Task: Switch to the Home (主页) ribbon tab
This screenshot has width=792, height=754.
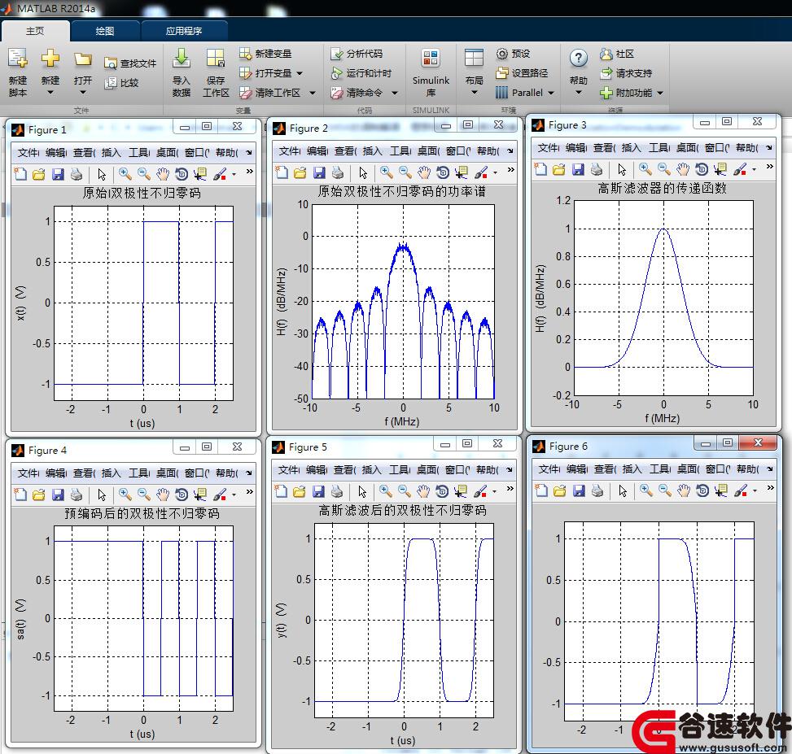Action: pos(35,31)
